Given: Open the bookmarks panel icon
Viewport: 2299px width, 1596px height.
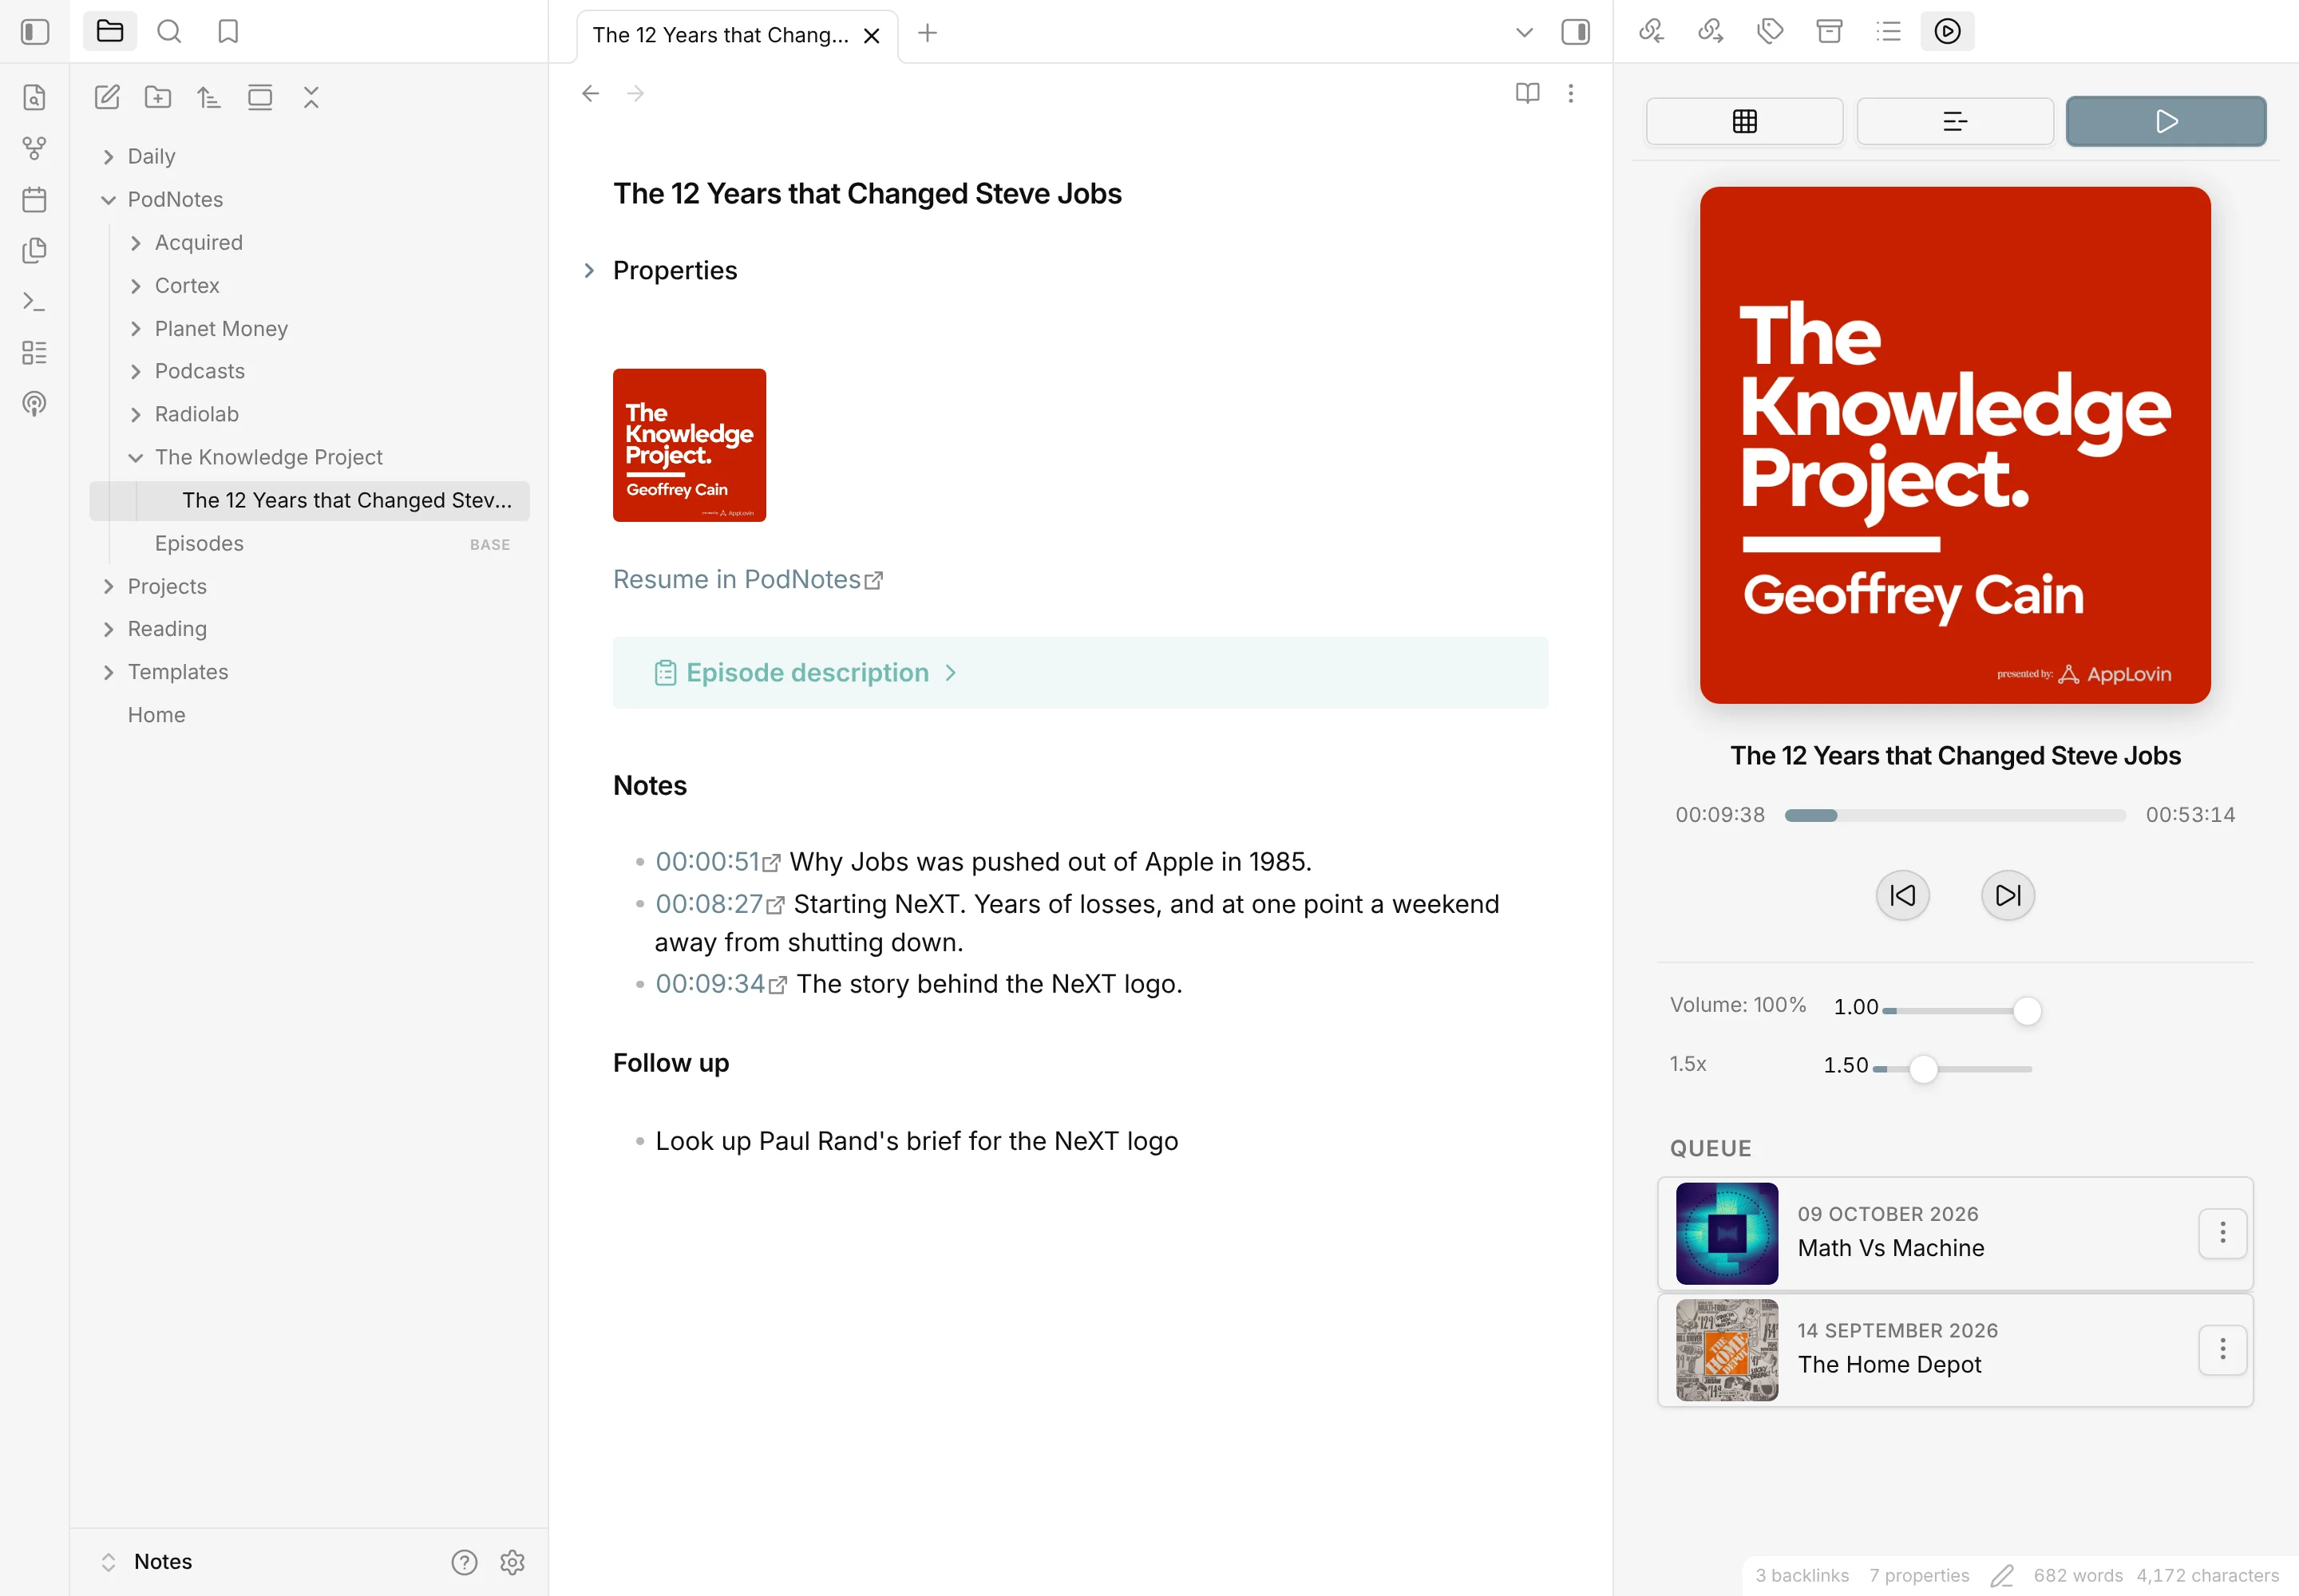Looking at the screenshot, I should 228,32.
